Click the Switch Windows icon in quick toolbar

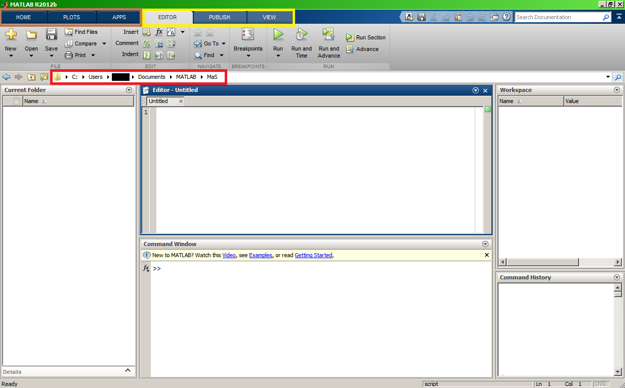point(494,17)
